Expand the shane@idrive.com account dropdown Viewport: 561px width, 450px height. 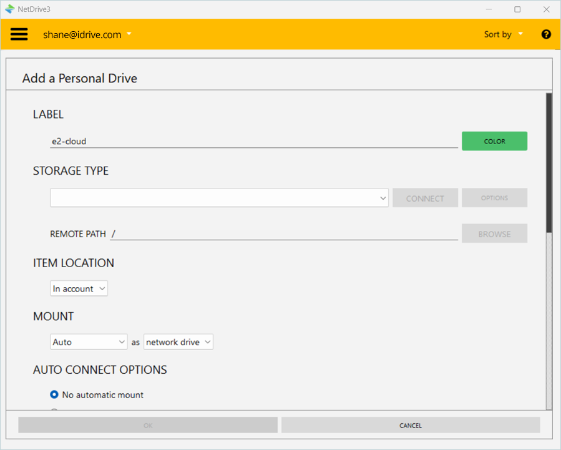[x=87, y=34]
